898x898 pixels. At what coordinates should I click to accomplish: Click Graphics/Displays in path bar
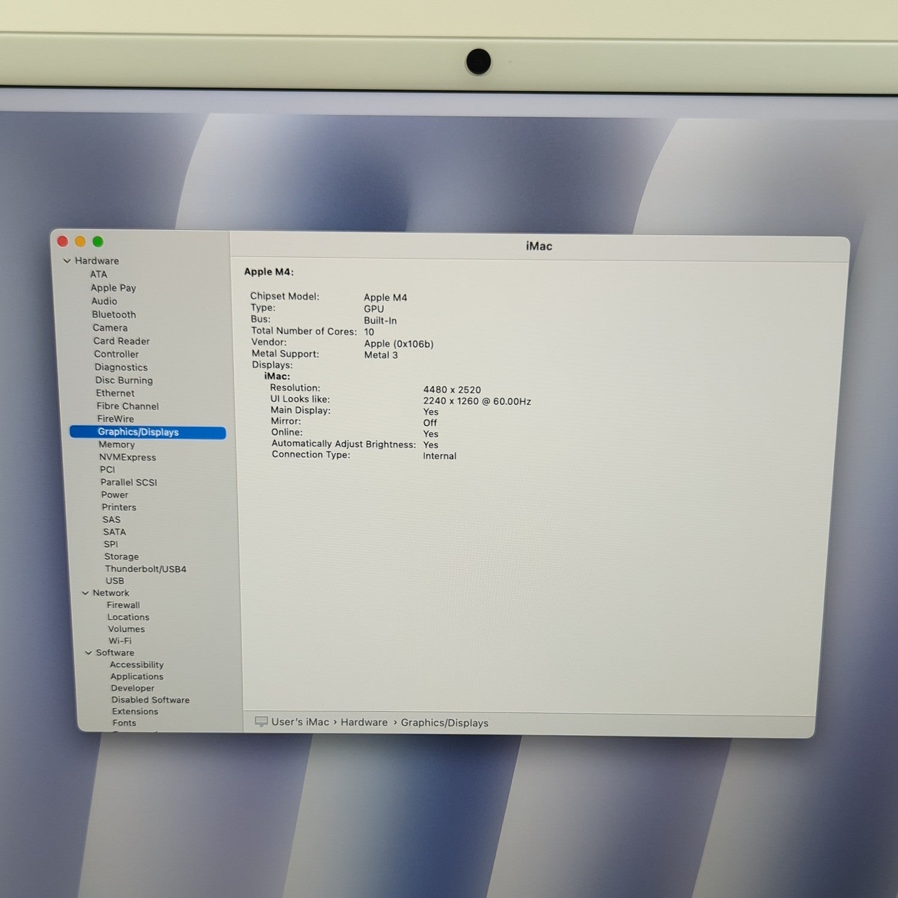tap(445, 723)
